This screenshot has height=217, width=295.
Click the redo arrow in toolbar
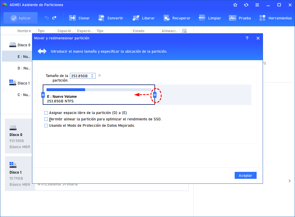pyautogui.click(x=54, y=18)
